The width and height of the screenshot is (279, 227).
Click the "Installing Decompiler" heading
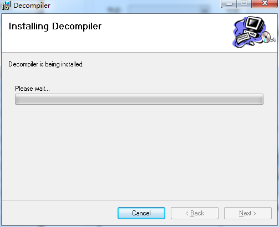point(55,26)
